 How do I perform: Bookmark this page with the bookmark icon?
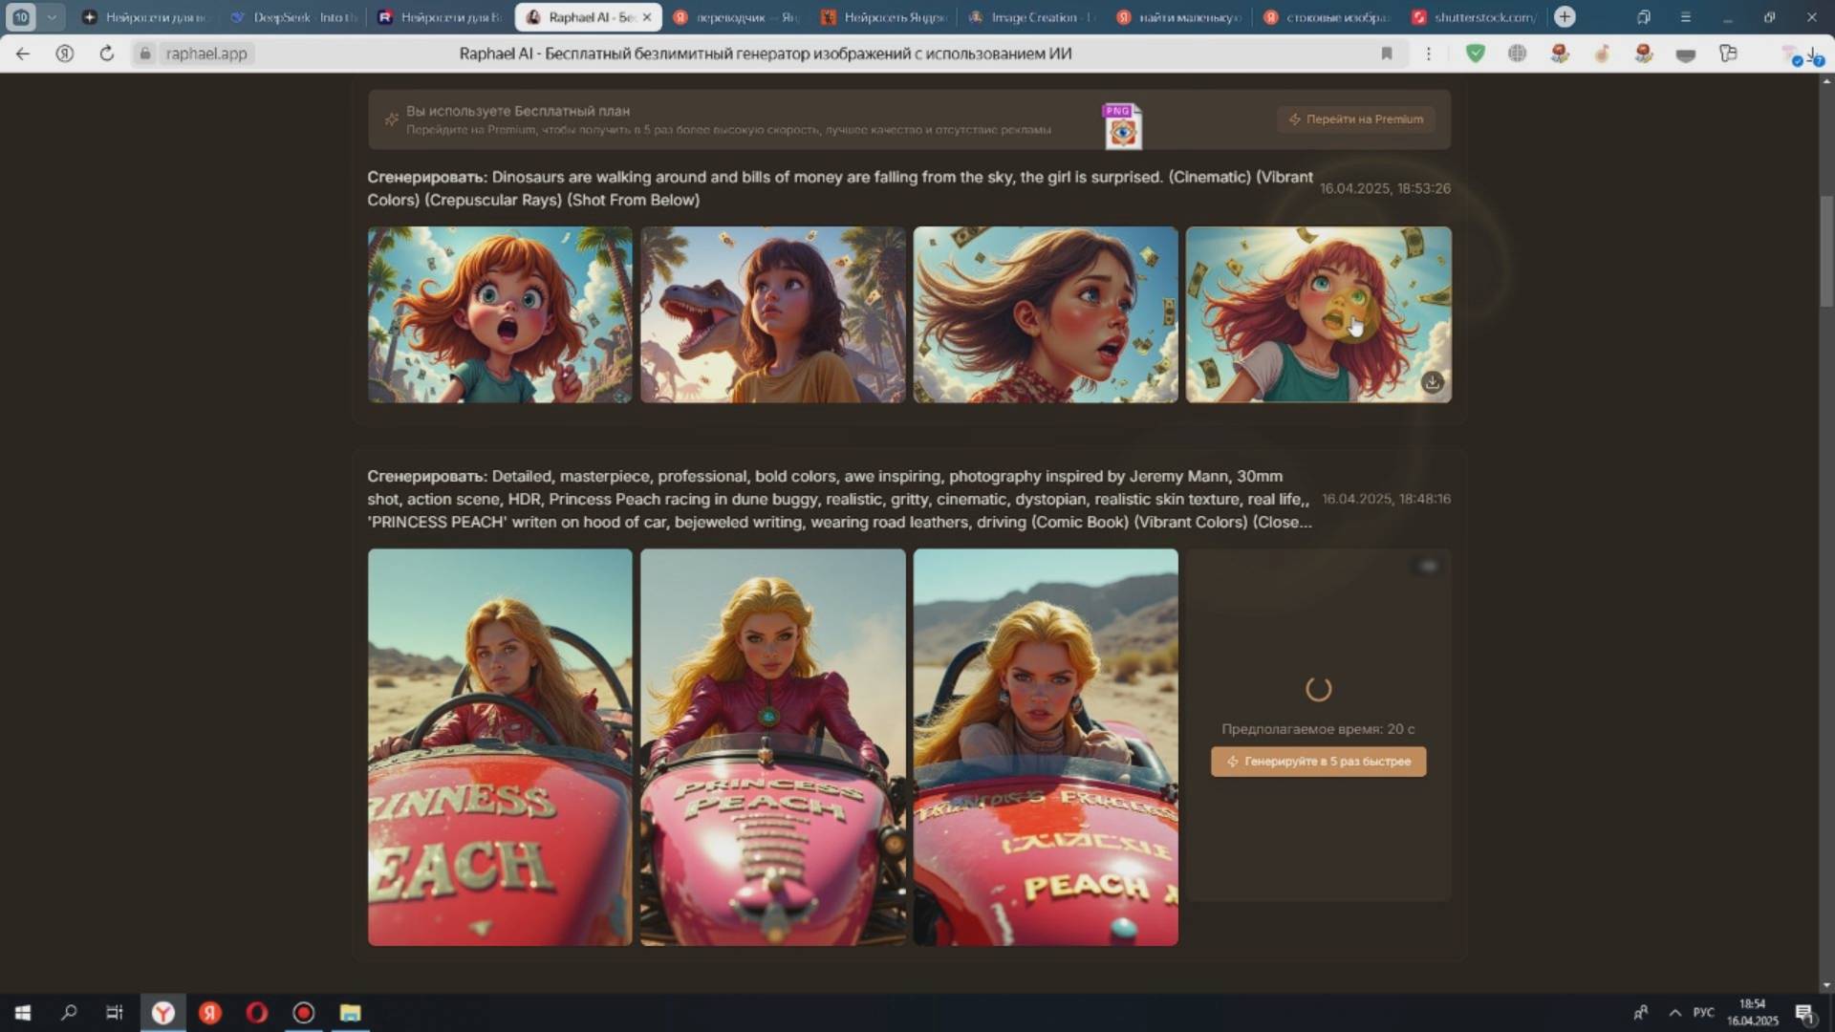[x=1387, y=54]
